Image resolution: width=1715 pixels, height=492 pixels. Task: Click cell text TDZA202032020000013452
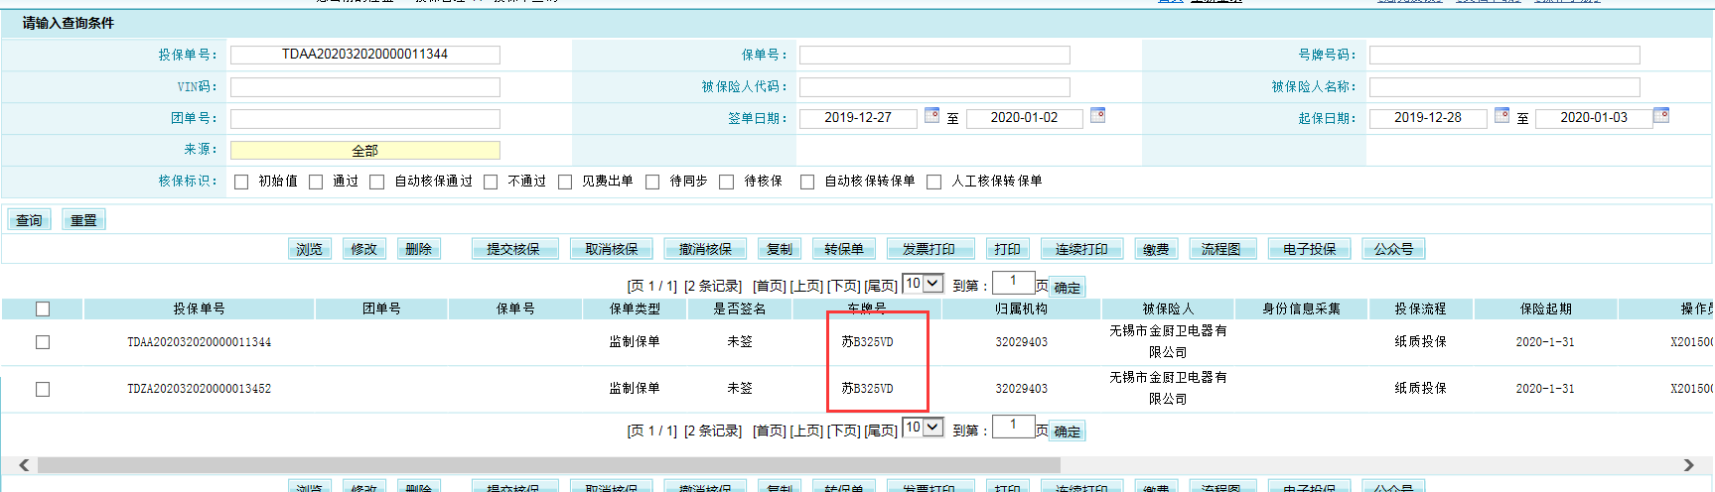(x=199, y=389)
